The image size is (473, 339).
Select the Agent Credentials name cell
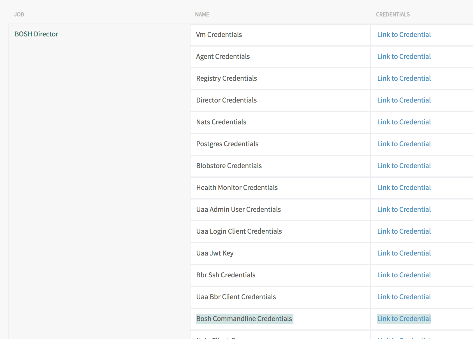pyautogui.click(x=280, y=57)
